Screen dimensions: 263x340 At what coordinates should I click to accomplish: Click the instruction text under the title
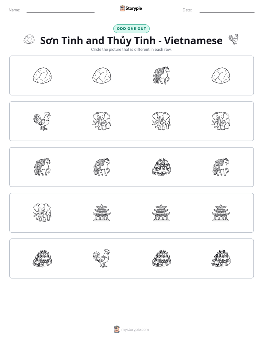click(x=131, y=49)
